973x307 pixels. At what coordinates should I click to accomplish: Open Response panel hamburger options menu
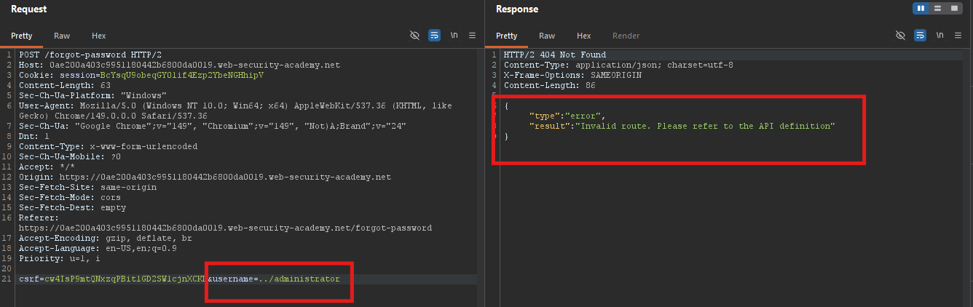[x=957, y=35]
